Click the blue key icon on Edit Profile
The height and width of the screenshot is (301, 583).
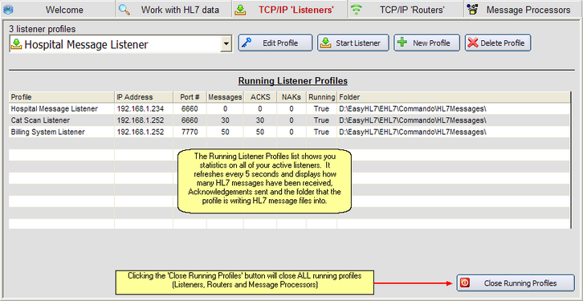[247, 43]
